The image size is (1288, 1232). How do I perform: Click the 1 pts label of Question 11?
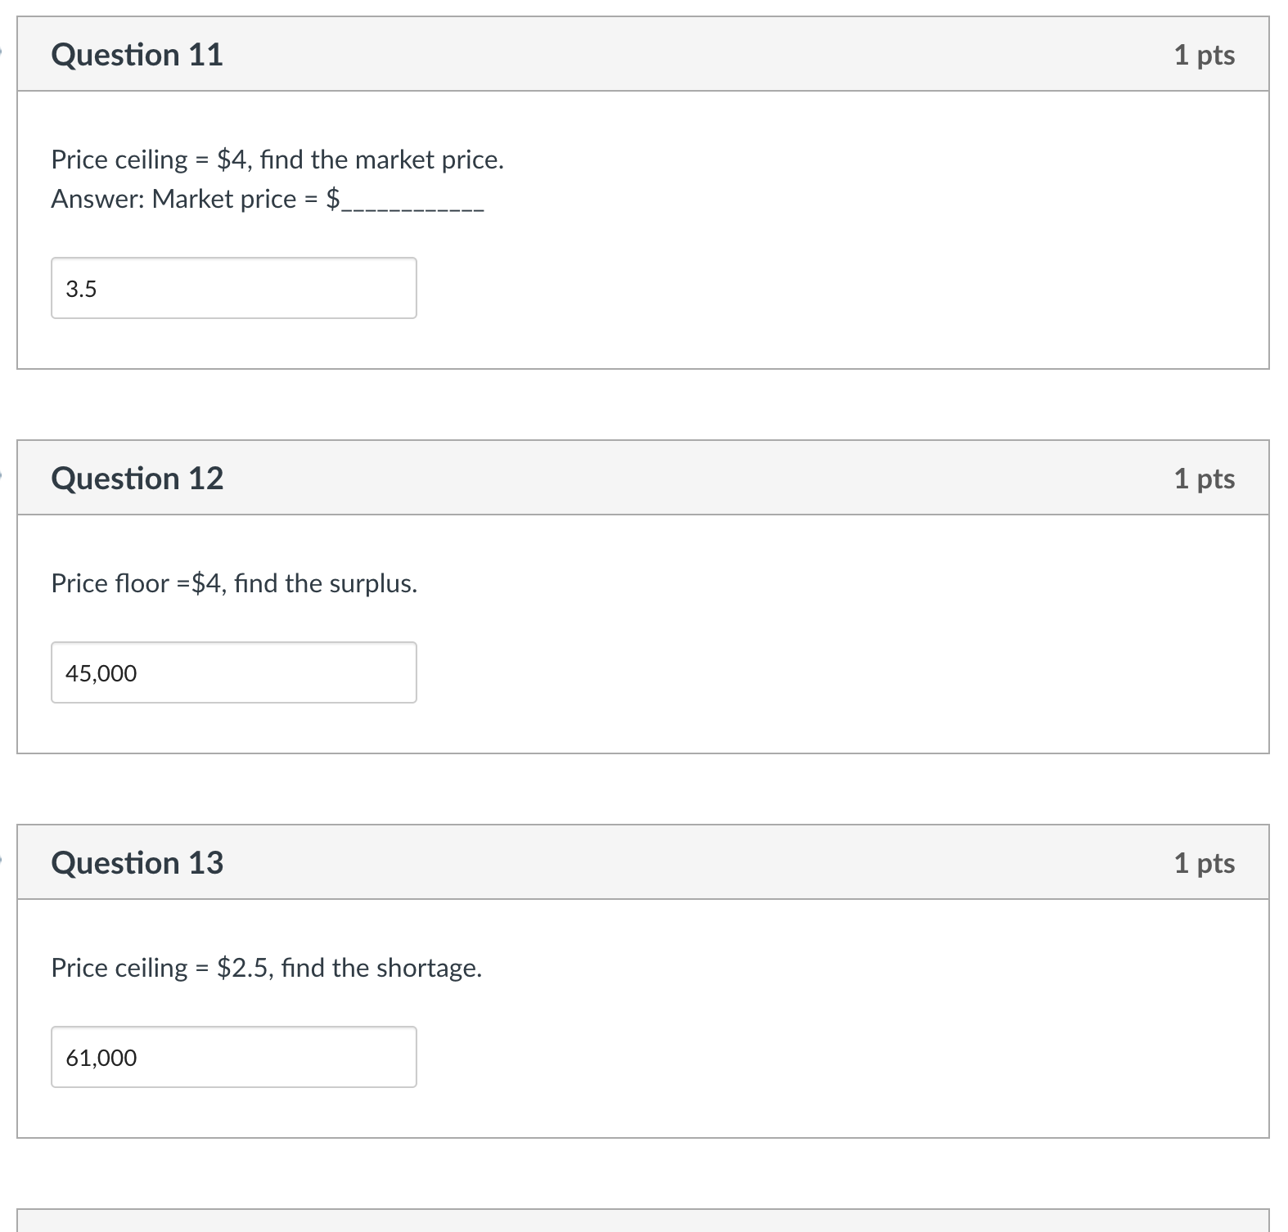point(1204,55)
